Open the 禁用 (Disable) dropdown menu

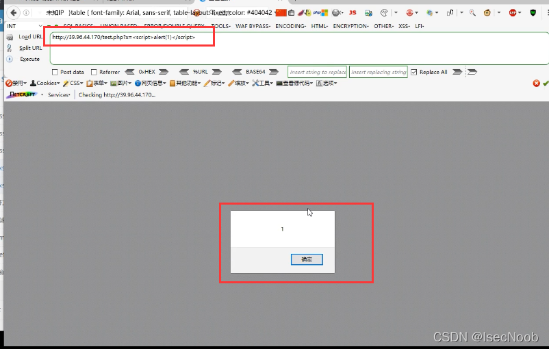(16, 83)
